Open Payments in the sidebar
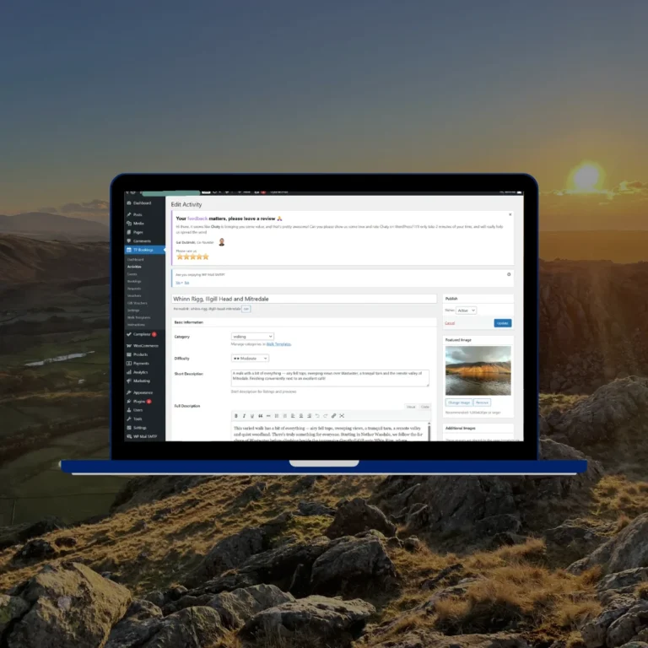The image size is (648, 648). (x=144, y=364)
